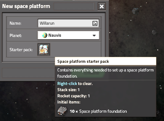Click the asteroid right of the Planet row

[155, 33]
